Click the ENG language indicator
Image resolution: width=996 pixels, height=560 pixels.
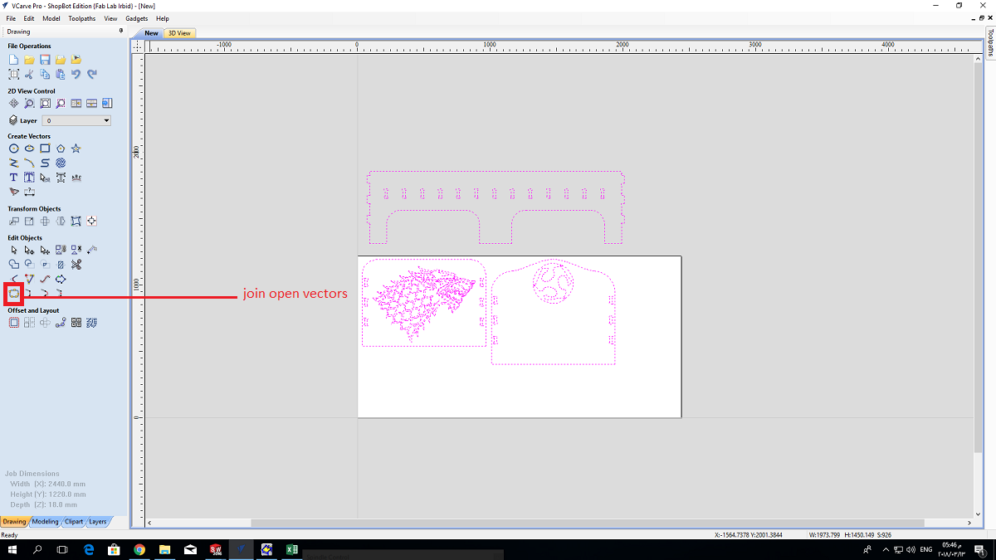point(925,549)
